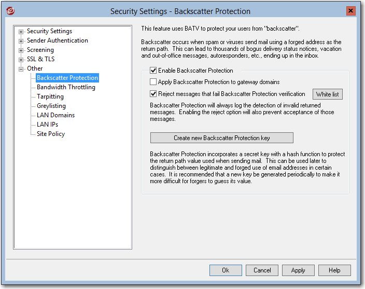
Task: Open Help for this dialog
Action: (334, 270)
